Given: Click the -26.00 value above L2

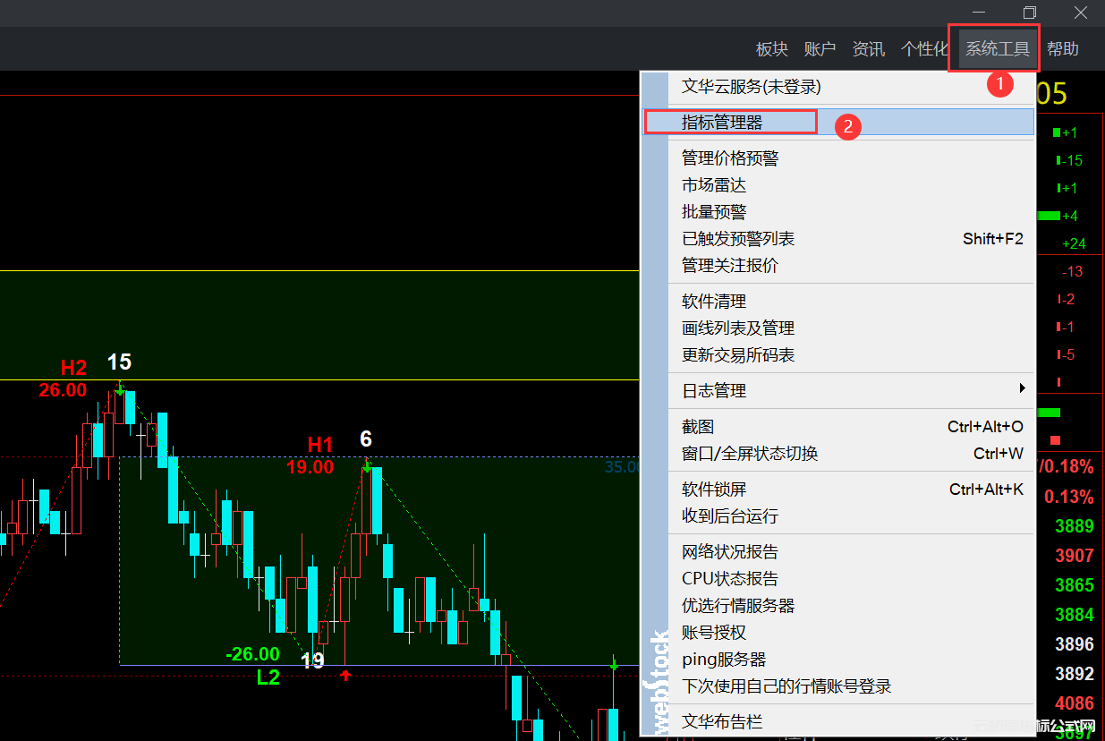Looking at the screenshot, I should point(252,654).
